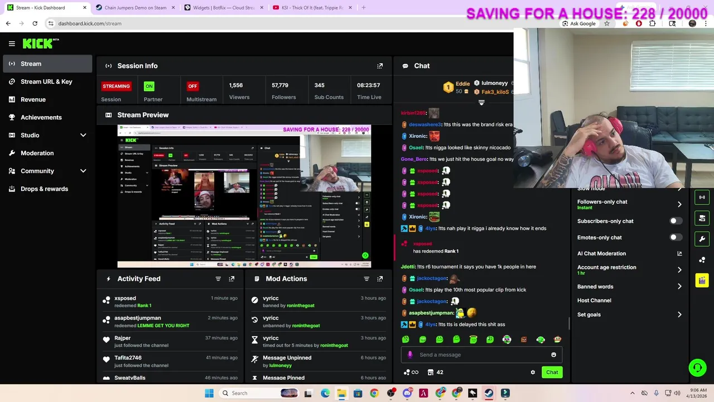The image size is (714, 402).
Task: Click the STREAMING session status badge
Action: (116, 86)
